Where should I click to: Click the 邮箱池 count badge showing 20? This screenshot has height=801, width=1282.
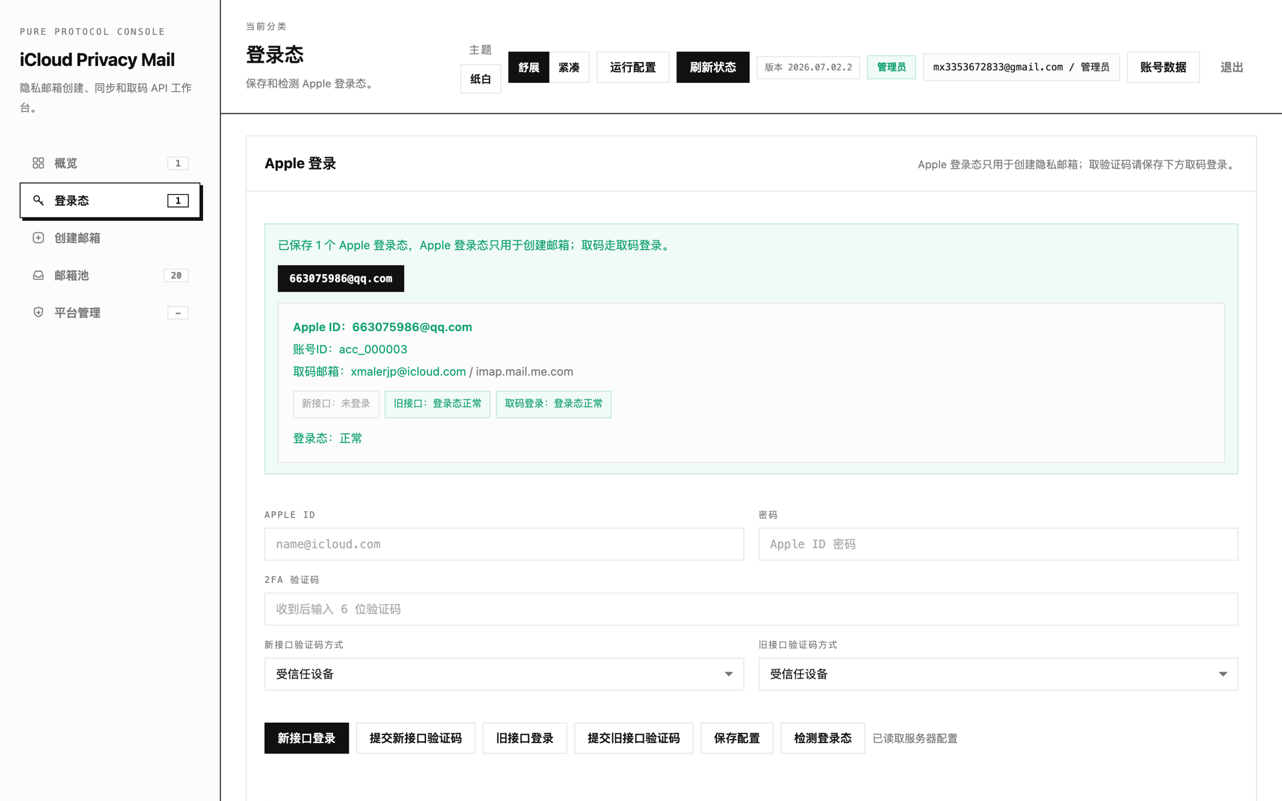(x=176, y=275)
